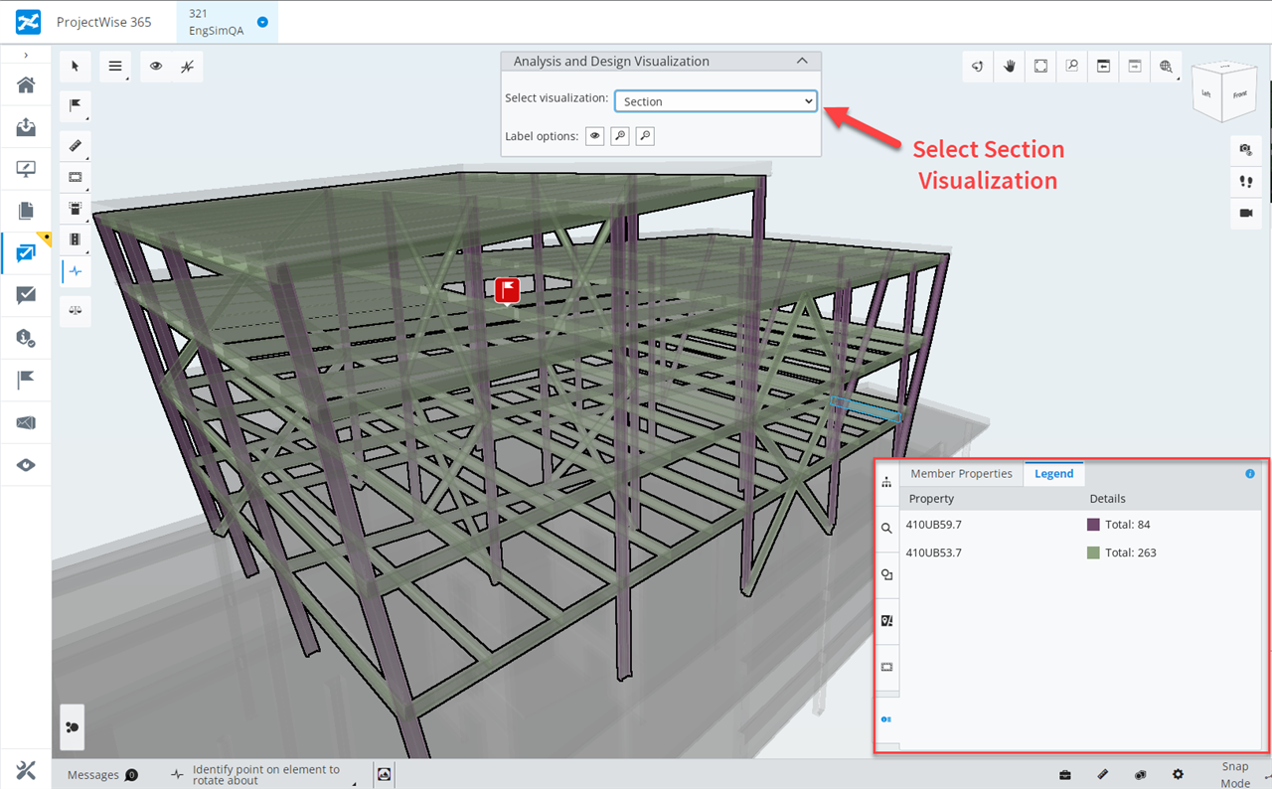Click the balance scales tool icon
Screen dimensions: 1272x789
76,310
